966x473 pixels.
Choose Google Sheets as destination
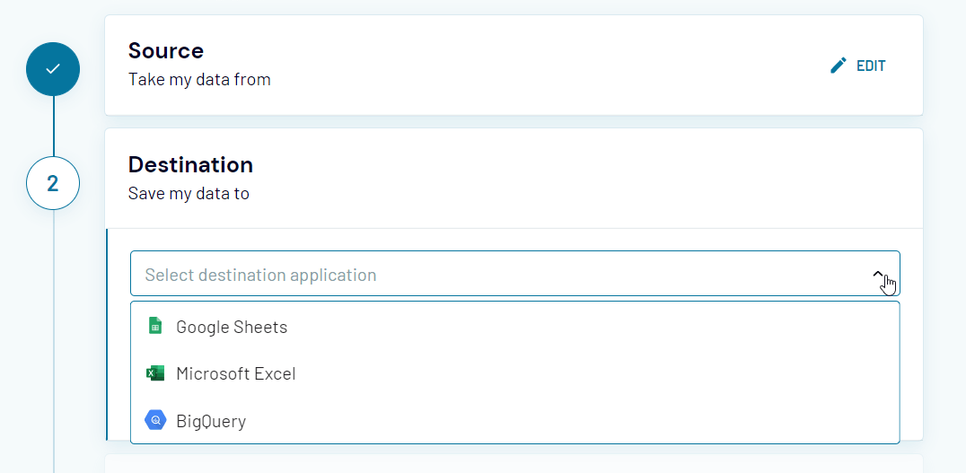tap(515, 327)
